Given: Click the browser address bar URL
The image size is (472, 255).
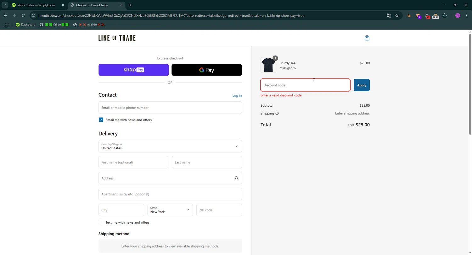Looking at the screenshot, I should 171,15.
